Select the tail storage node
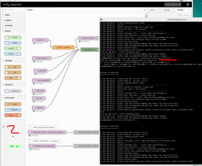Image resolution: width=202 pixels, height=166 pixels. point(13,67)
